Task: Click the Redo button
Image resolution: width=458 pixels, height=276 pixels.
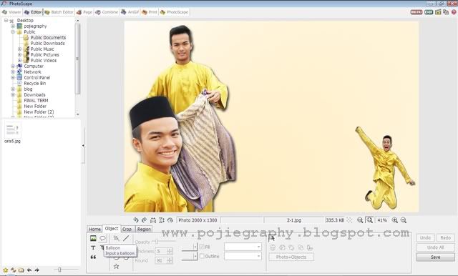Action: pyautogui.click(x=445, y=238)
